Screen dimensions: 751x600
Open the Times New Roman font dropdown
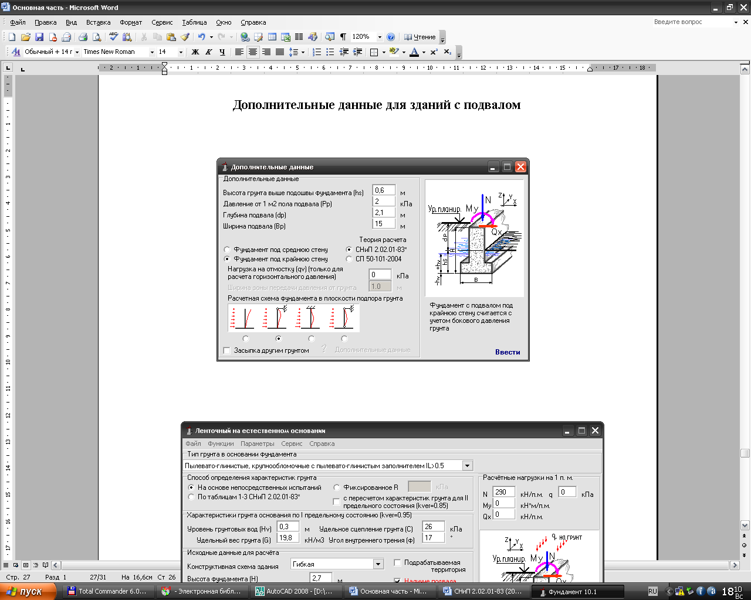coord(152,52)
